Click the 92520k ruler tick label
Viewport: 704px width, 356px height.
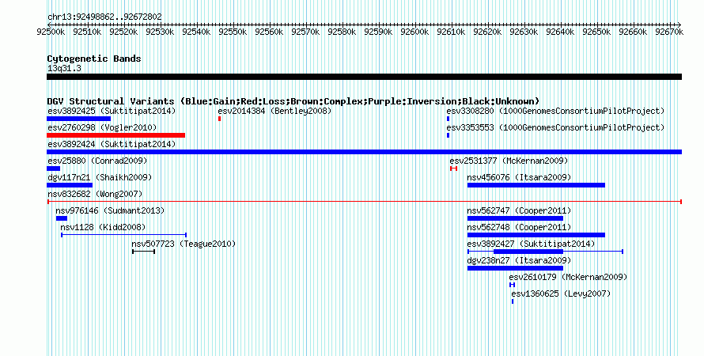coord(123,32)
